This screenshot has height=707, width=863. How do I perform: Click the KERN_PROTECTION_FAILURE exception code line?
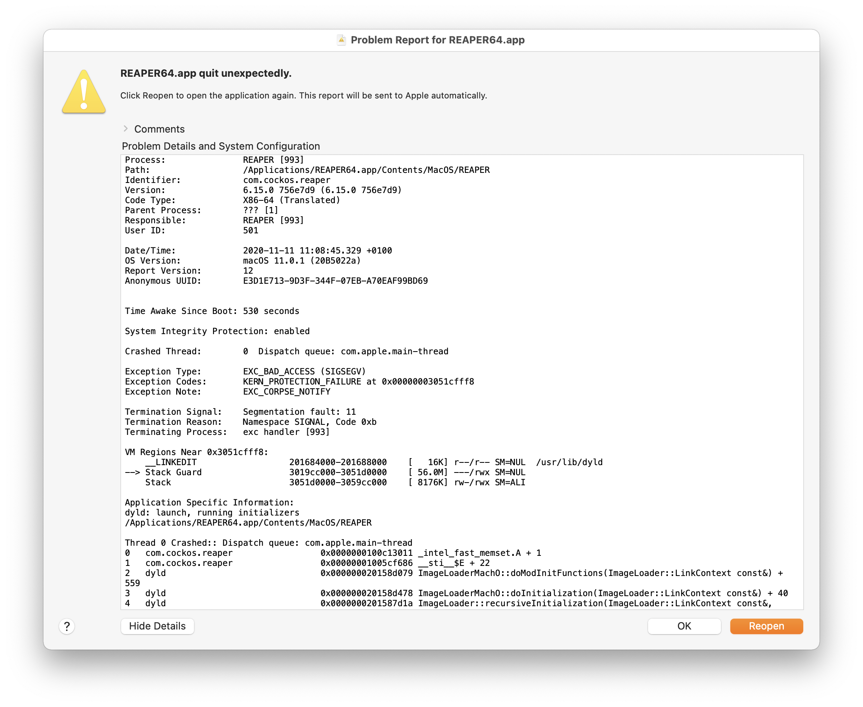point(300,381)
